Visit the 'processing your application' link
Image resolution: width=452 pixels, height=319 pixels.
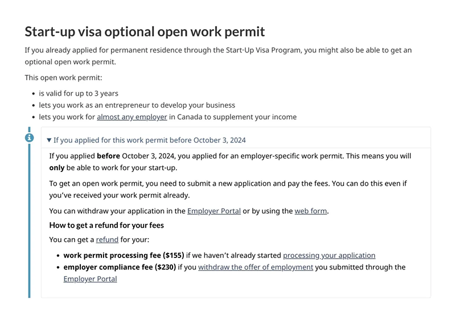(x=329, y=255)
